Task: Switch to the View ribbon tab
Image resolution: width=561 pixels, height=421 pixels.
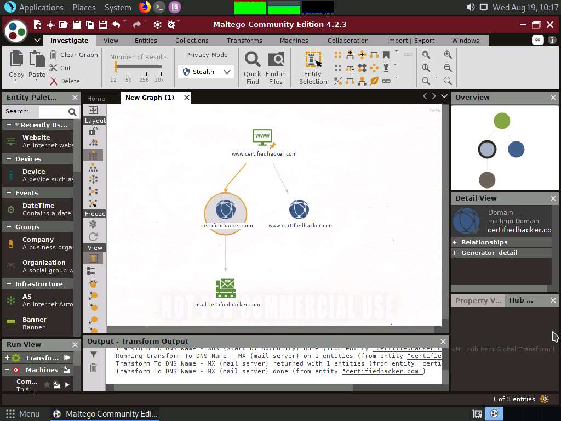Action: 111,41
